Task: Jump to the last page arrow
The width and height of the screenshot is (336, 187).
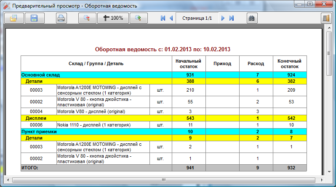Action: 232,18
